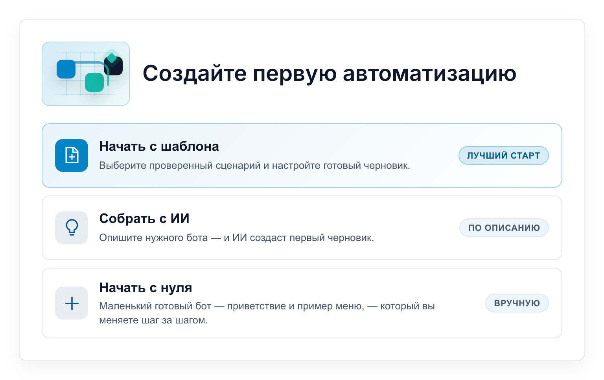
Task: Choose the 'Собрать с ИИ' option
Action: (x=302, y=228)
